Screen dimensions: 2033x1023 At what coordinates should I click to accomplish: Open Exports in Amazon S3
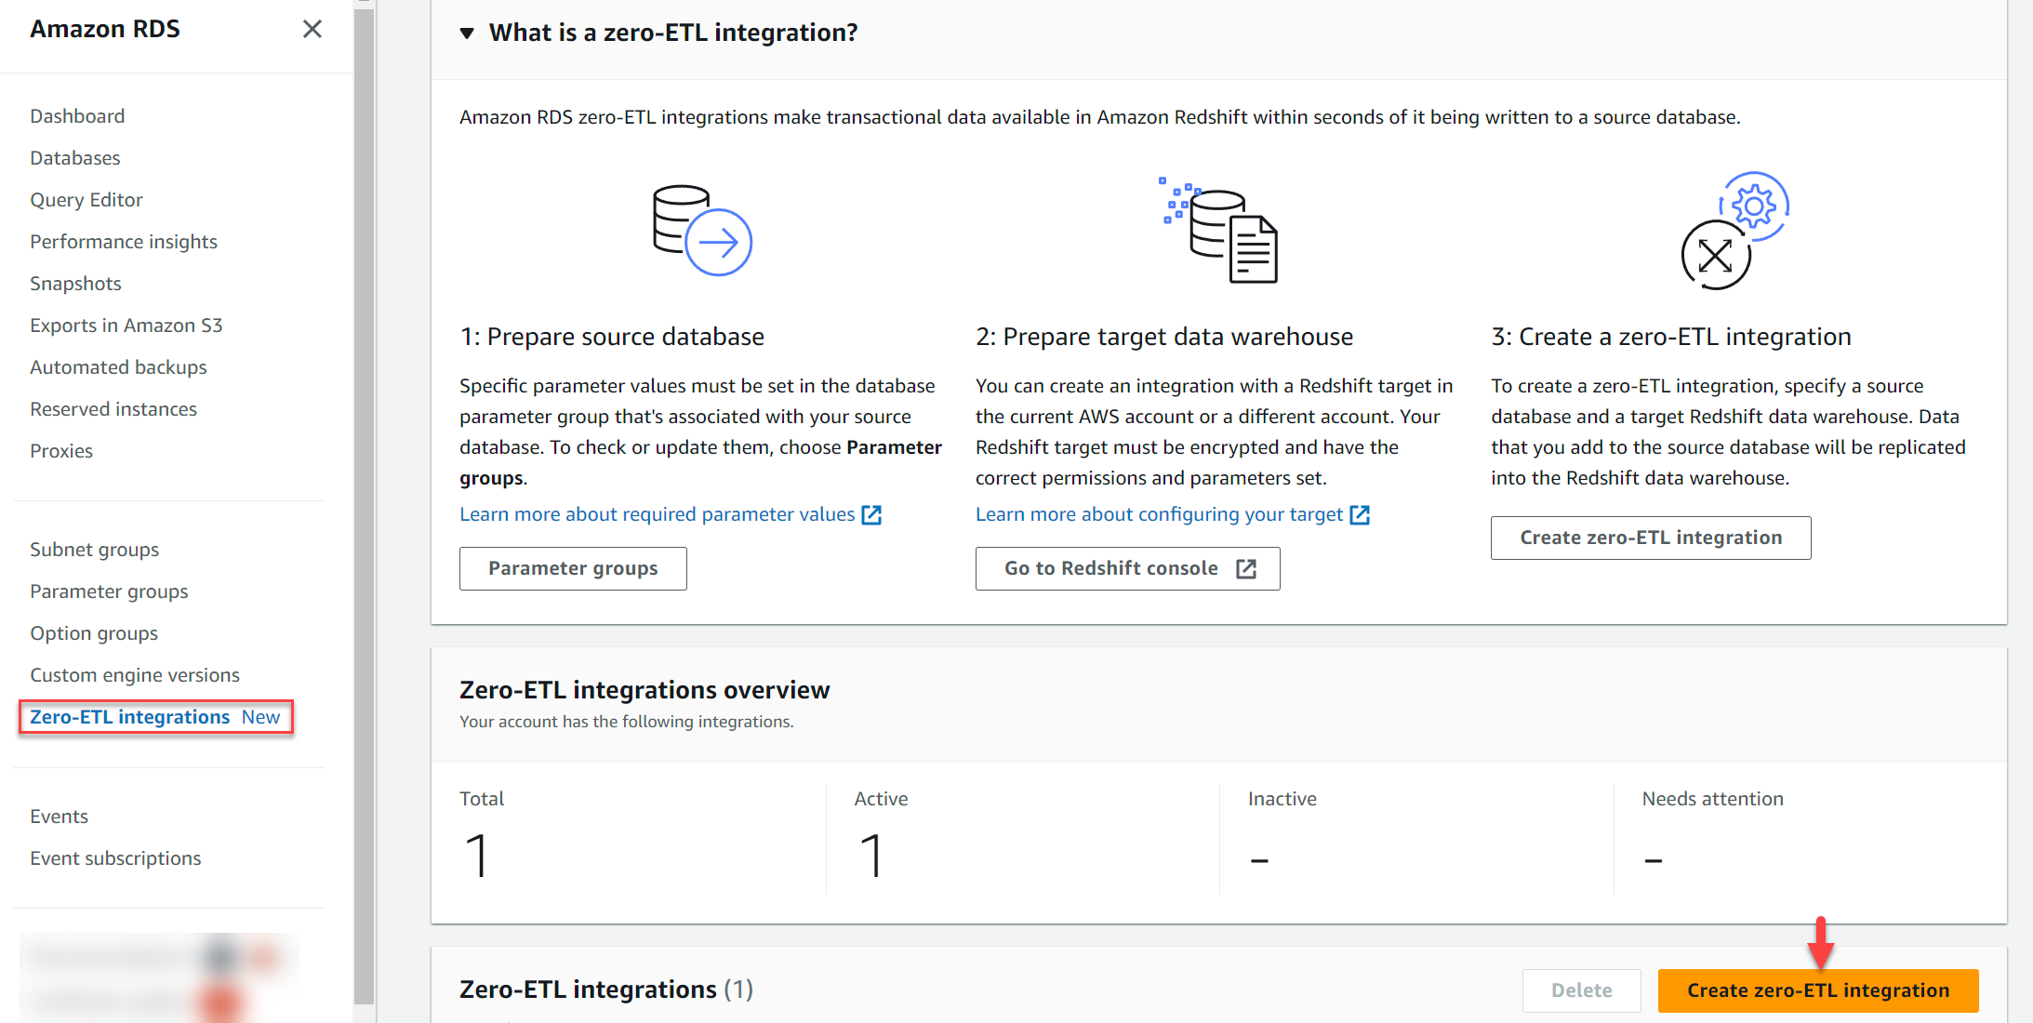[126, 325]
